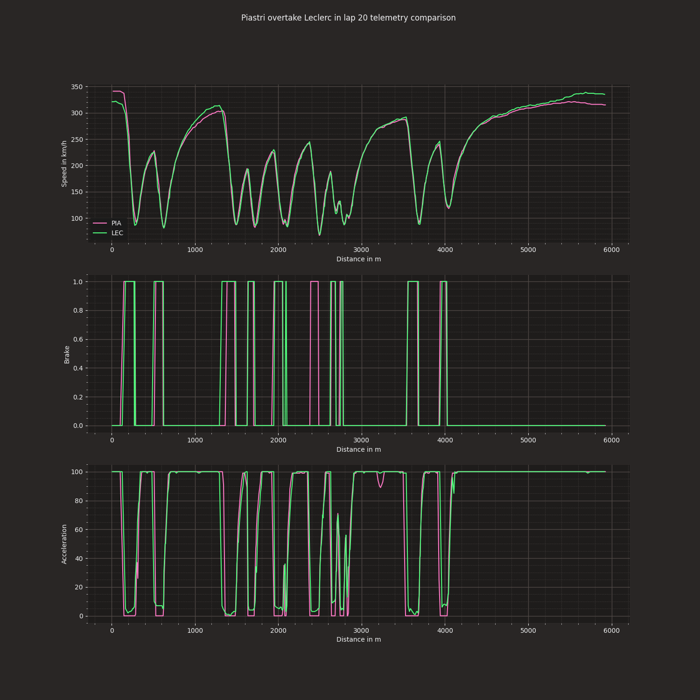The image size is (700, 700).
Task: Click the 300 tick on speed axis
Action: click(77, 113)
